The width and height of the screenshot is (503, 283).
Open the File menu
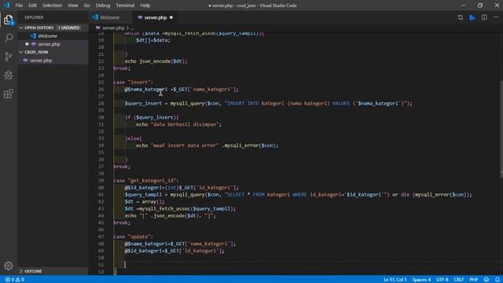pos(19,6)
